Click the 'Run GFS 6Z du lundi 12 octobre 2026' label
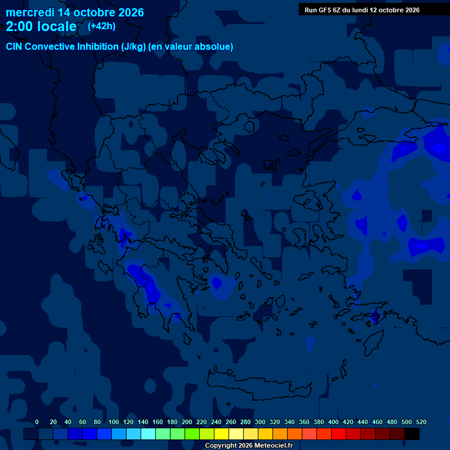Viewport: 450px width, 450px height. [362, 10]
